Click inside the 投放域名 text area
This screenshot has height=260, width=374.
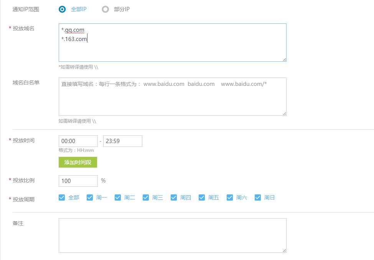173,43
